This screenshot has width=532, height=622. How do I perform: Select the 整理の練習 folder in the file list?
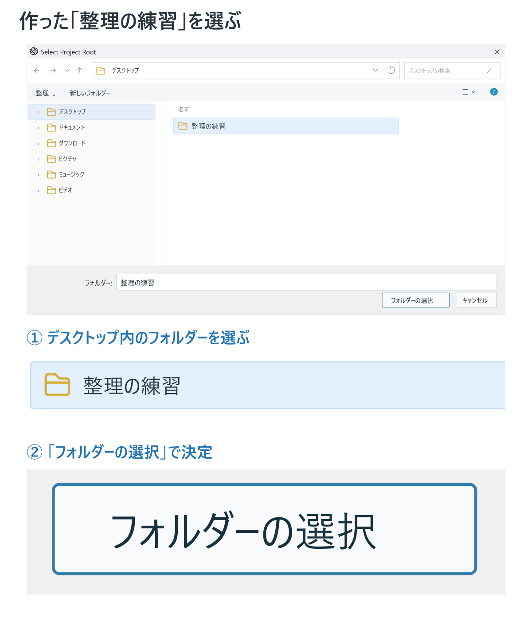point(286,126)
